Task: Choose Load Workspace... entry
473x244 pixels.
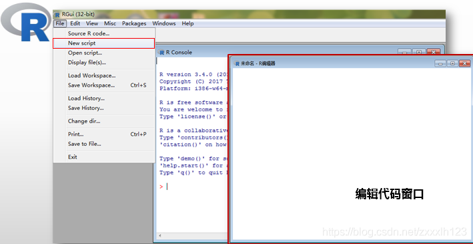Action: coord(104,75)
